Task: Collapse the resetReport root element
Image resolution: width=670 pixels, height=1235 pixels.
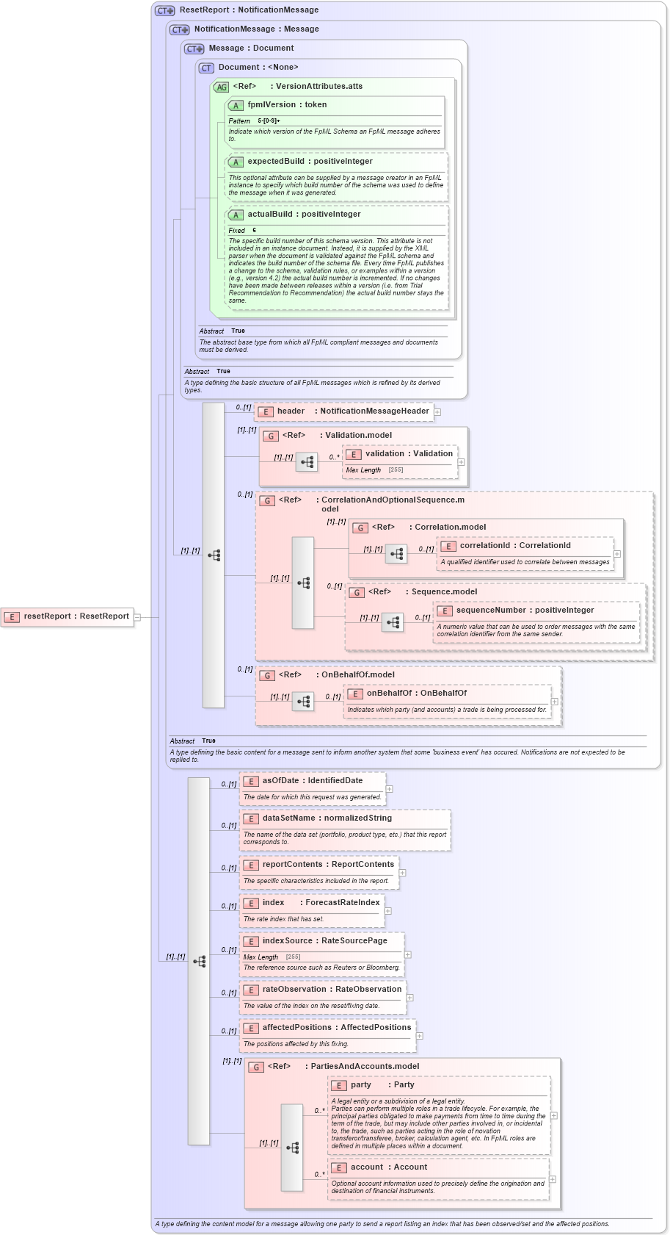Action: pyautogui.click(x=137, y=617)
